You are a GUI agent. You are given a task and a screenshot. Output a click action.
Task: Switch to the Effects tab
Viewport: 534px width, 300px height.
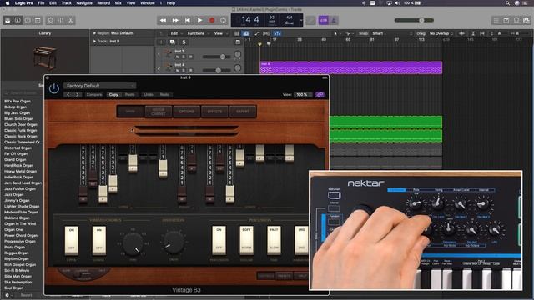tap(214, 112)
